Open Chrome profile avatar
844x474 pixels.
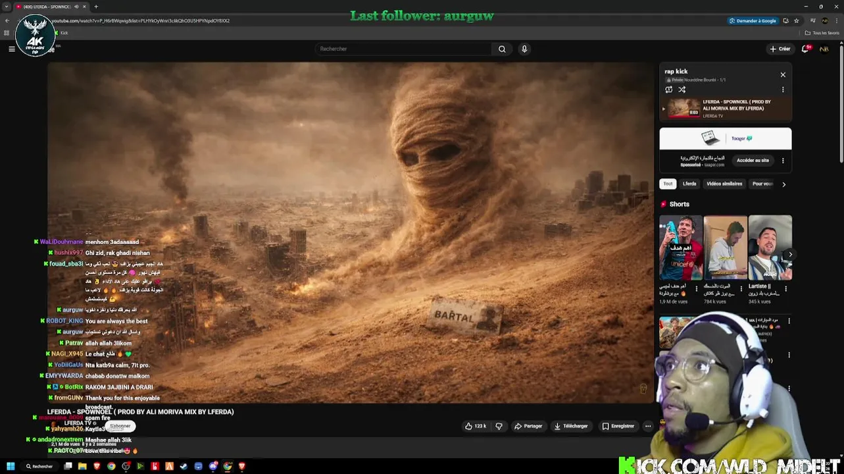825,20
